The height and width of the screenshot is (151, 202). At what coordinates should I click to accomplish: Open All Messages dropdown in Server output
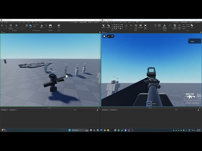4,110
